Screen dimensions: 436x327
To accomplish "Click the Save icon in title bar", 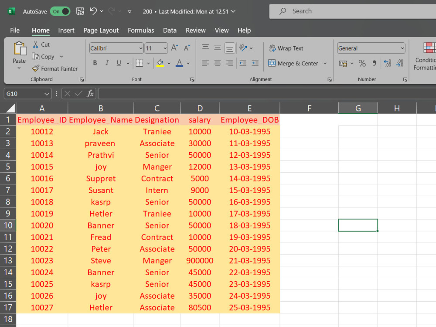I will click(80, 11).
